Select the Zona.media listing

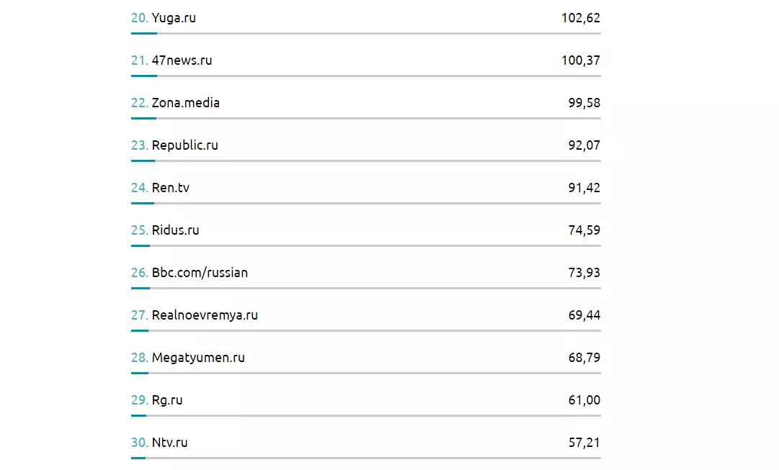(185, 103)
